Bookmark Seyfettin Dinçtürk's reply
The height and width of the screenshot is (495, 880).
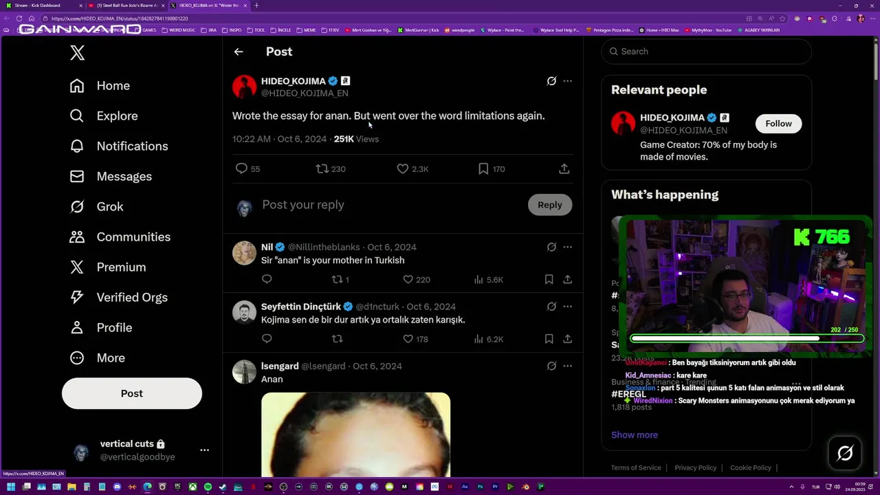coord(549,339)
